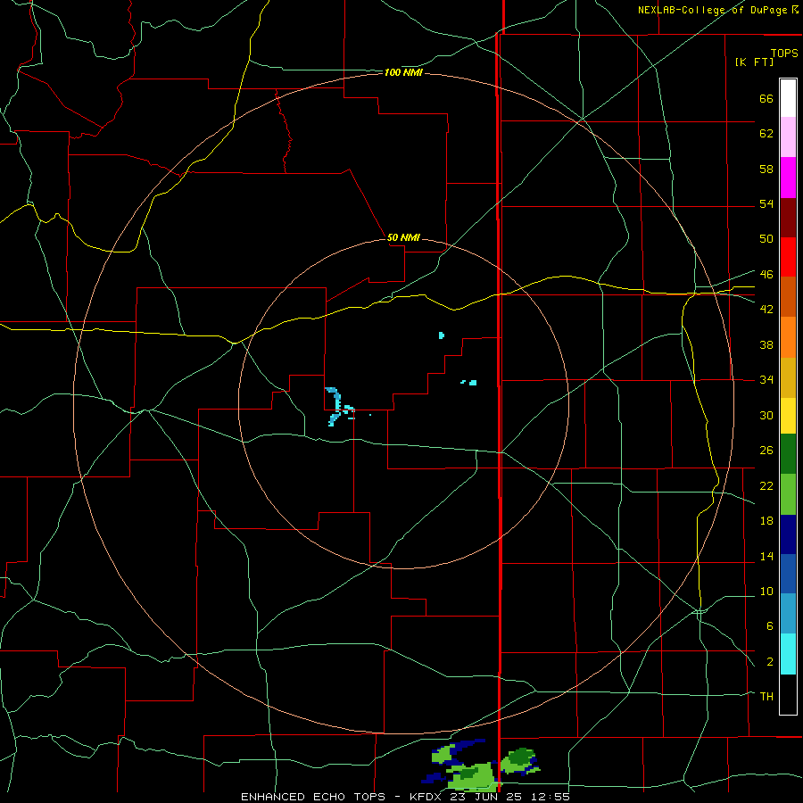The width and height of the screenshot is (803, 803).
Task: Click the '54' scale label
Action: pyautogui.click(x=766, y=203)
